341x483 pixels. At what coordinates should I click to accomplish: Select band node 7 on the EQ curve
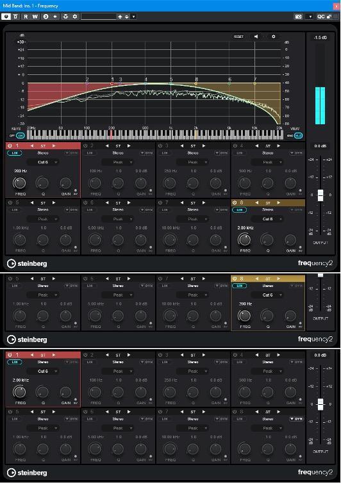pos(254,83)
